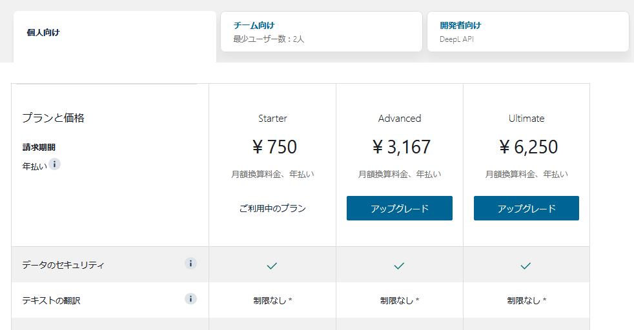Screen dimensions: 634x330
Task: Click DeepL API subtitle text
Action: [456, 39]
